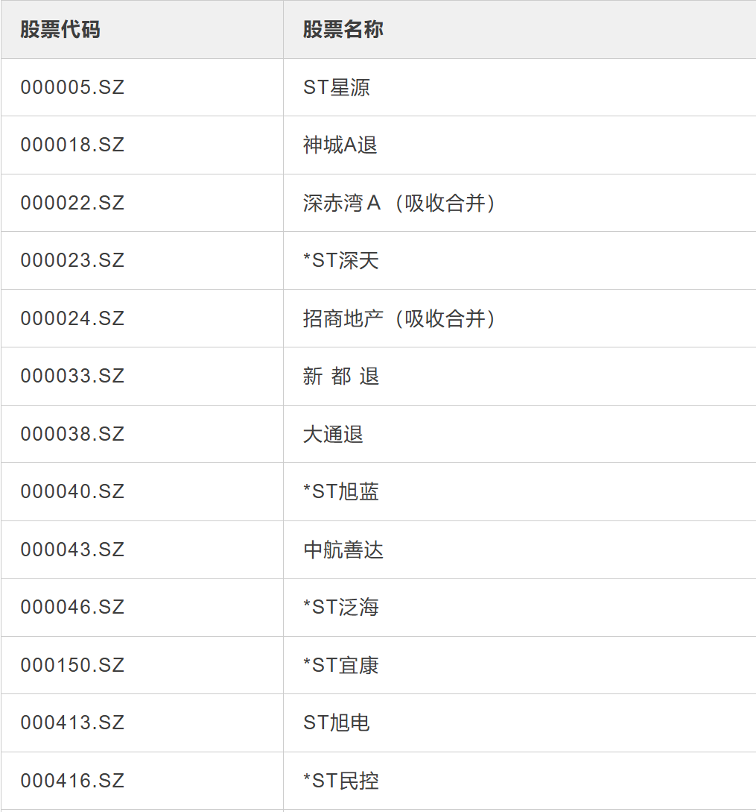Click the 股票名称 column header
Image resolution: width=756 pixels, height=812 pixels.
(343, 30)
